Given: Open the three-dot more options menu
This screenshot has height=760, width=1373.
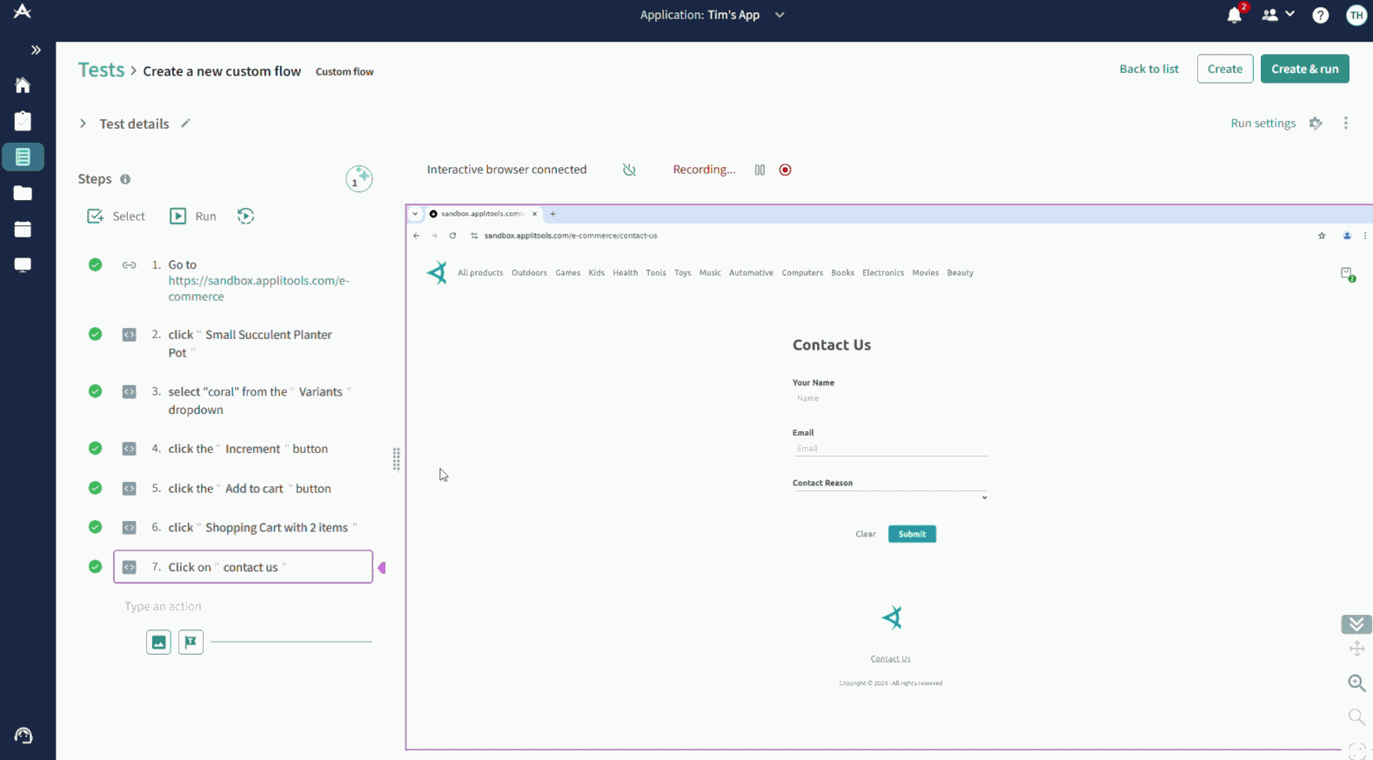Looking at the screenshot, I should pyautogui.click(x=1345, y=123).
